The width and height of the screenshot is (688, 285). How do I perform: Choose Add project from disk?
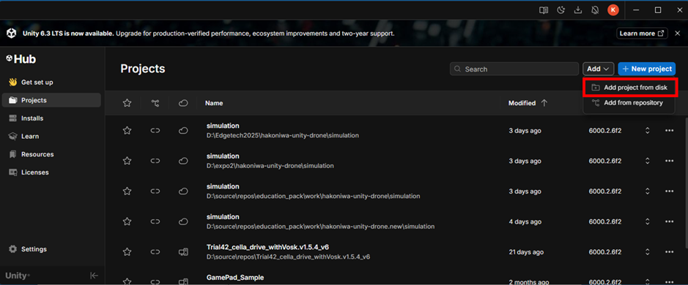pyautogui.click(x=630, y=88)
